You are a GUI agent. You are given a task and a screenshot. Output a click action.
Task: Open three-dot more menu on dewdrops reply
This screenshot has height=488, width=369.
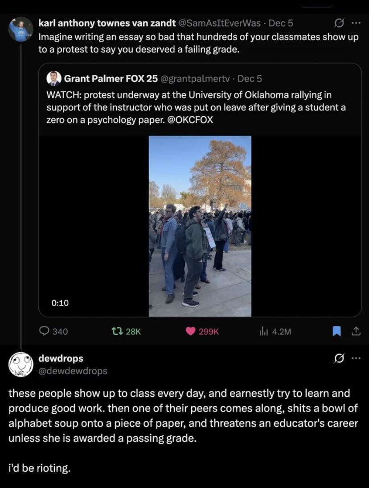pyautogui.click(x=356, y=358)
